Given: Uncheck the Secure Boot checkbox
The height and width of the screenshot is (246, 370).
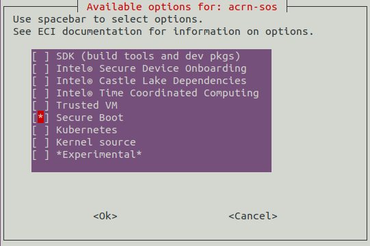Looking at the screenshot, I should coord(40,118).
